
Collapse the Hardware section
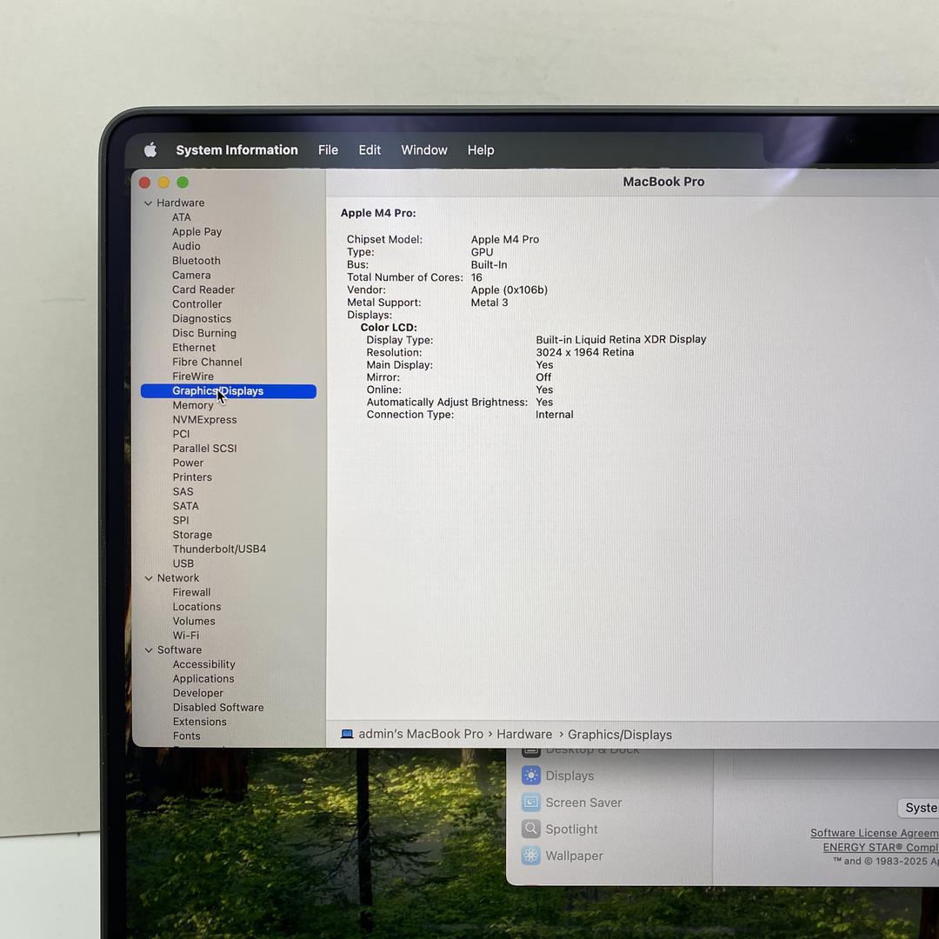(148, 203)
